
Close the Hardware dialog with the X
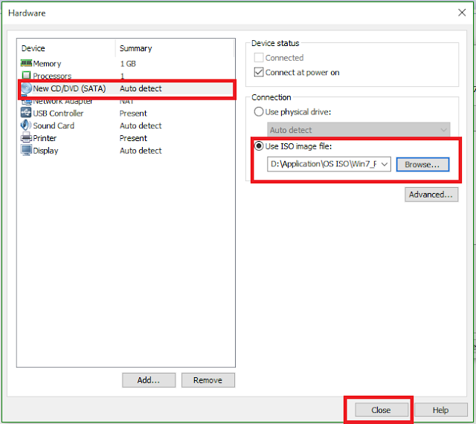tap(462, 13)
